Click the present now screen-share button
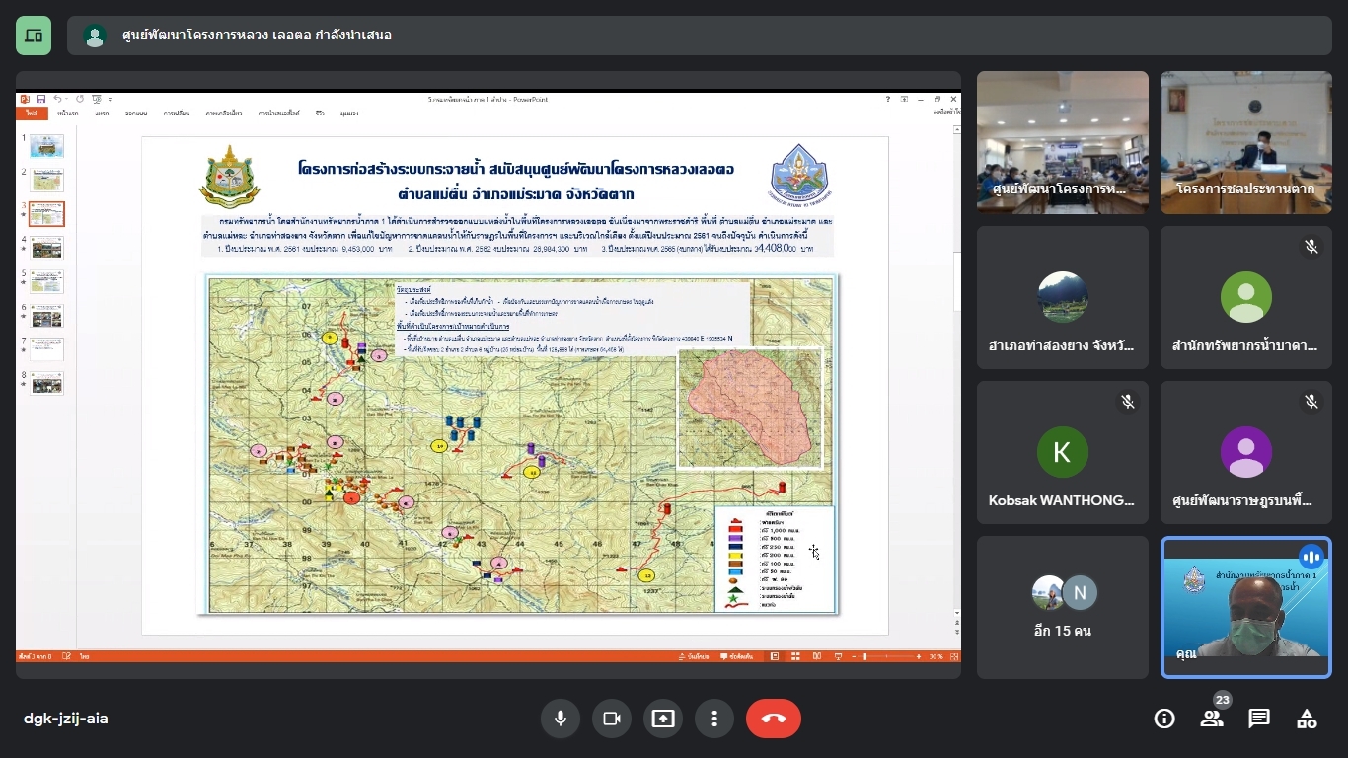 point(663,719)
